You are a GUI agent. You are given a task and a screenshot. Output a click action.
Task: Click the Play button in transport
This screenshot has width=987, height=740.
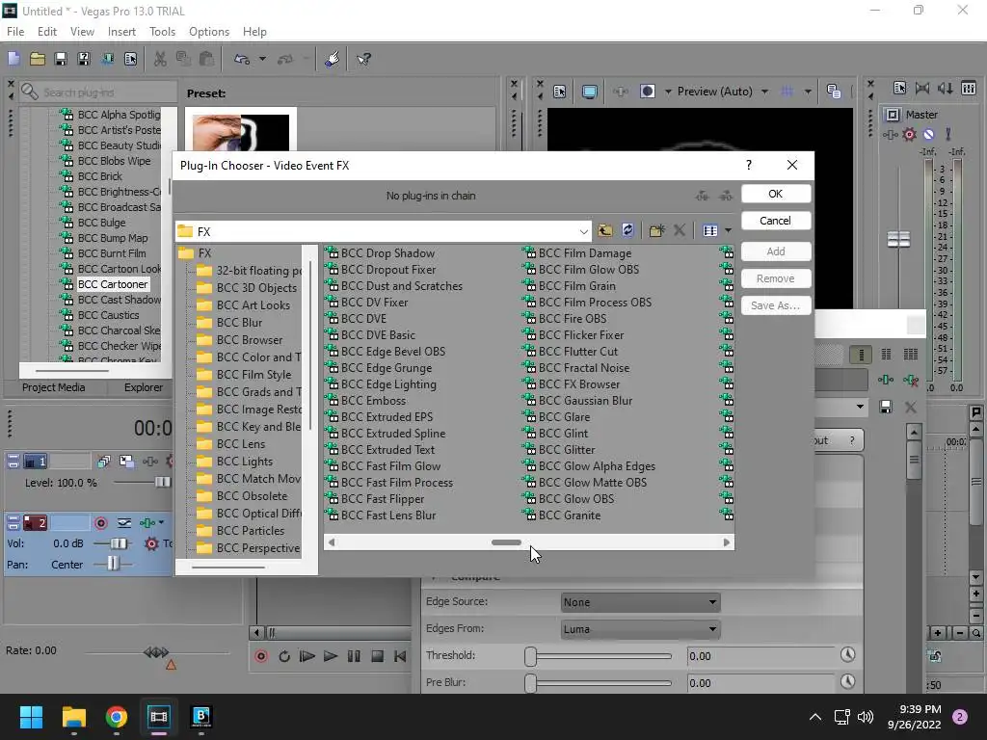(331, 656)
